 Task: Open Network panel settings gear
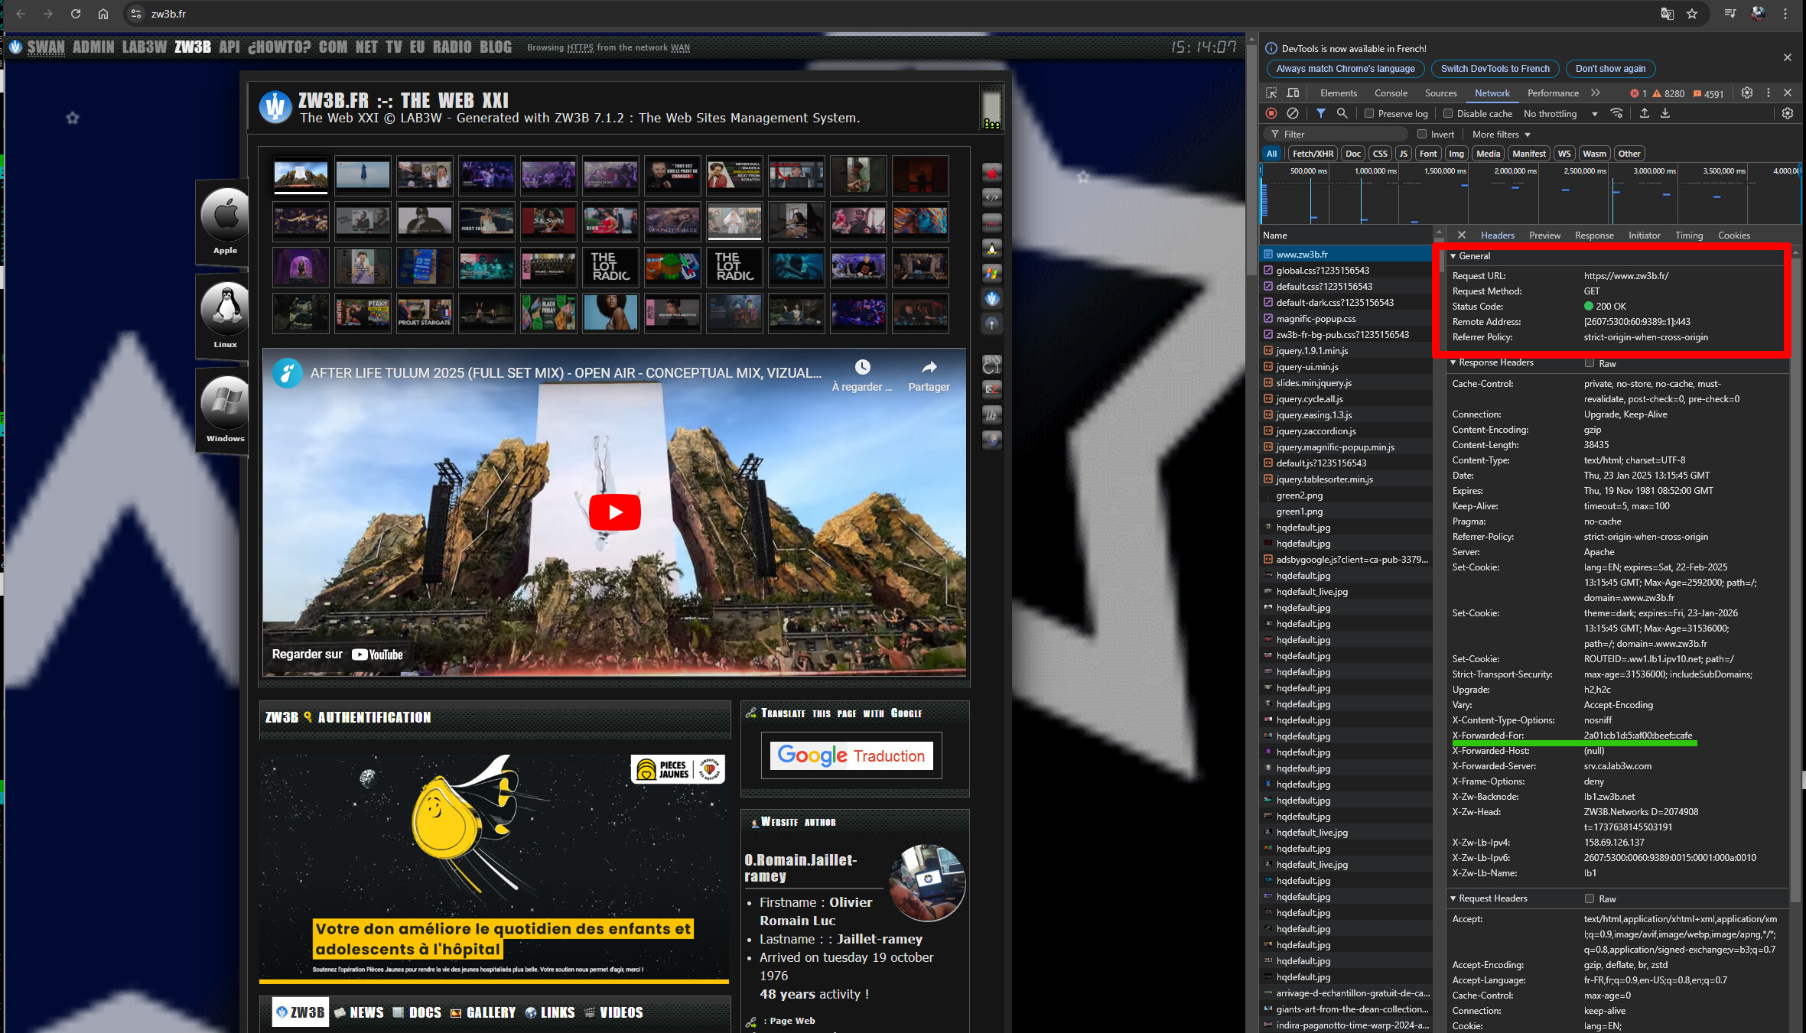(1788, 113)
